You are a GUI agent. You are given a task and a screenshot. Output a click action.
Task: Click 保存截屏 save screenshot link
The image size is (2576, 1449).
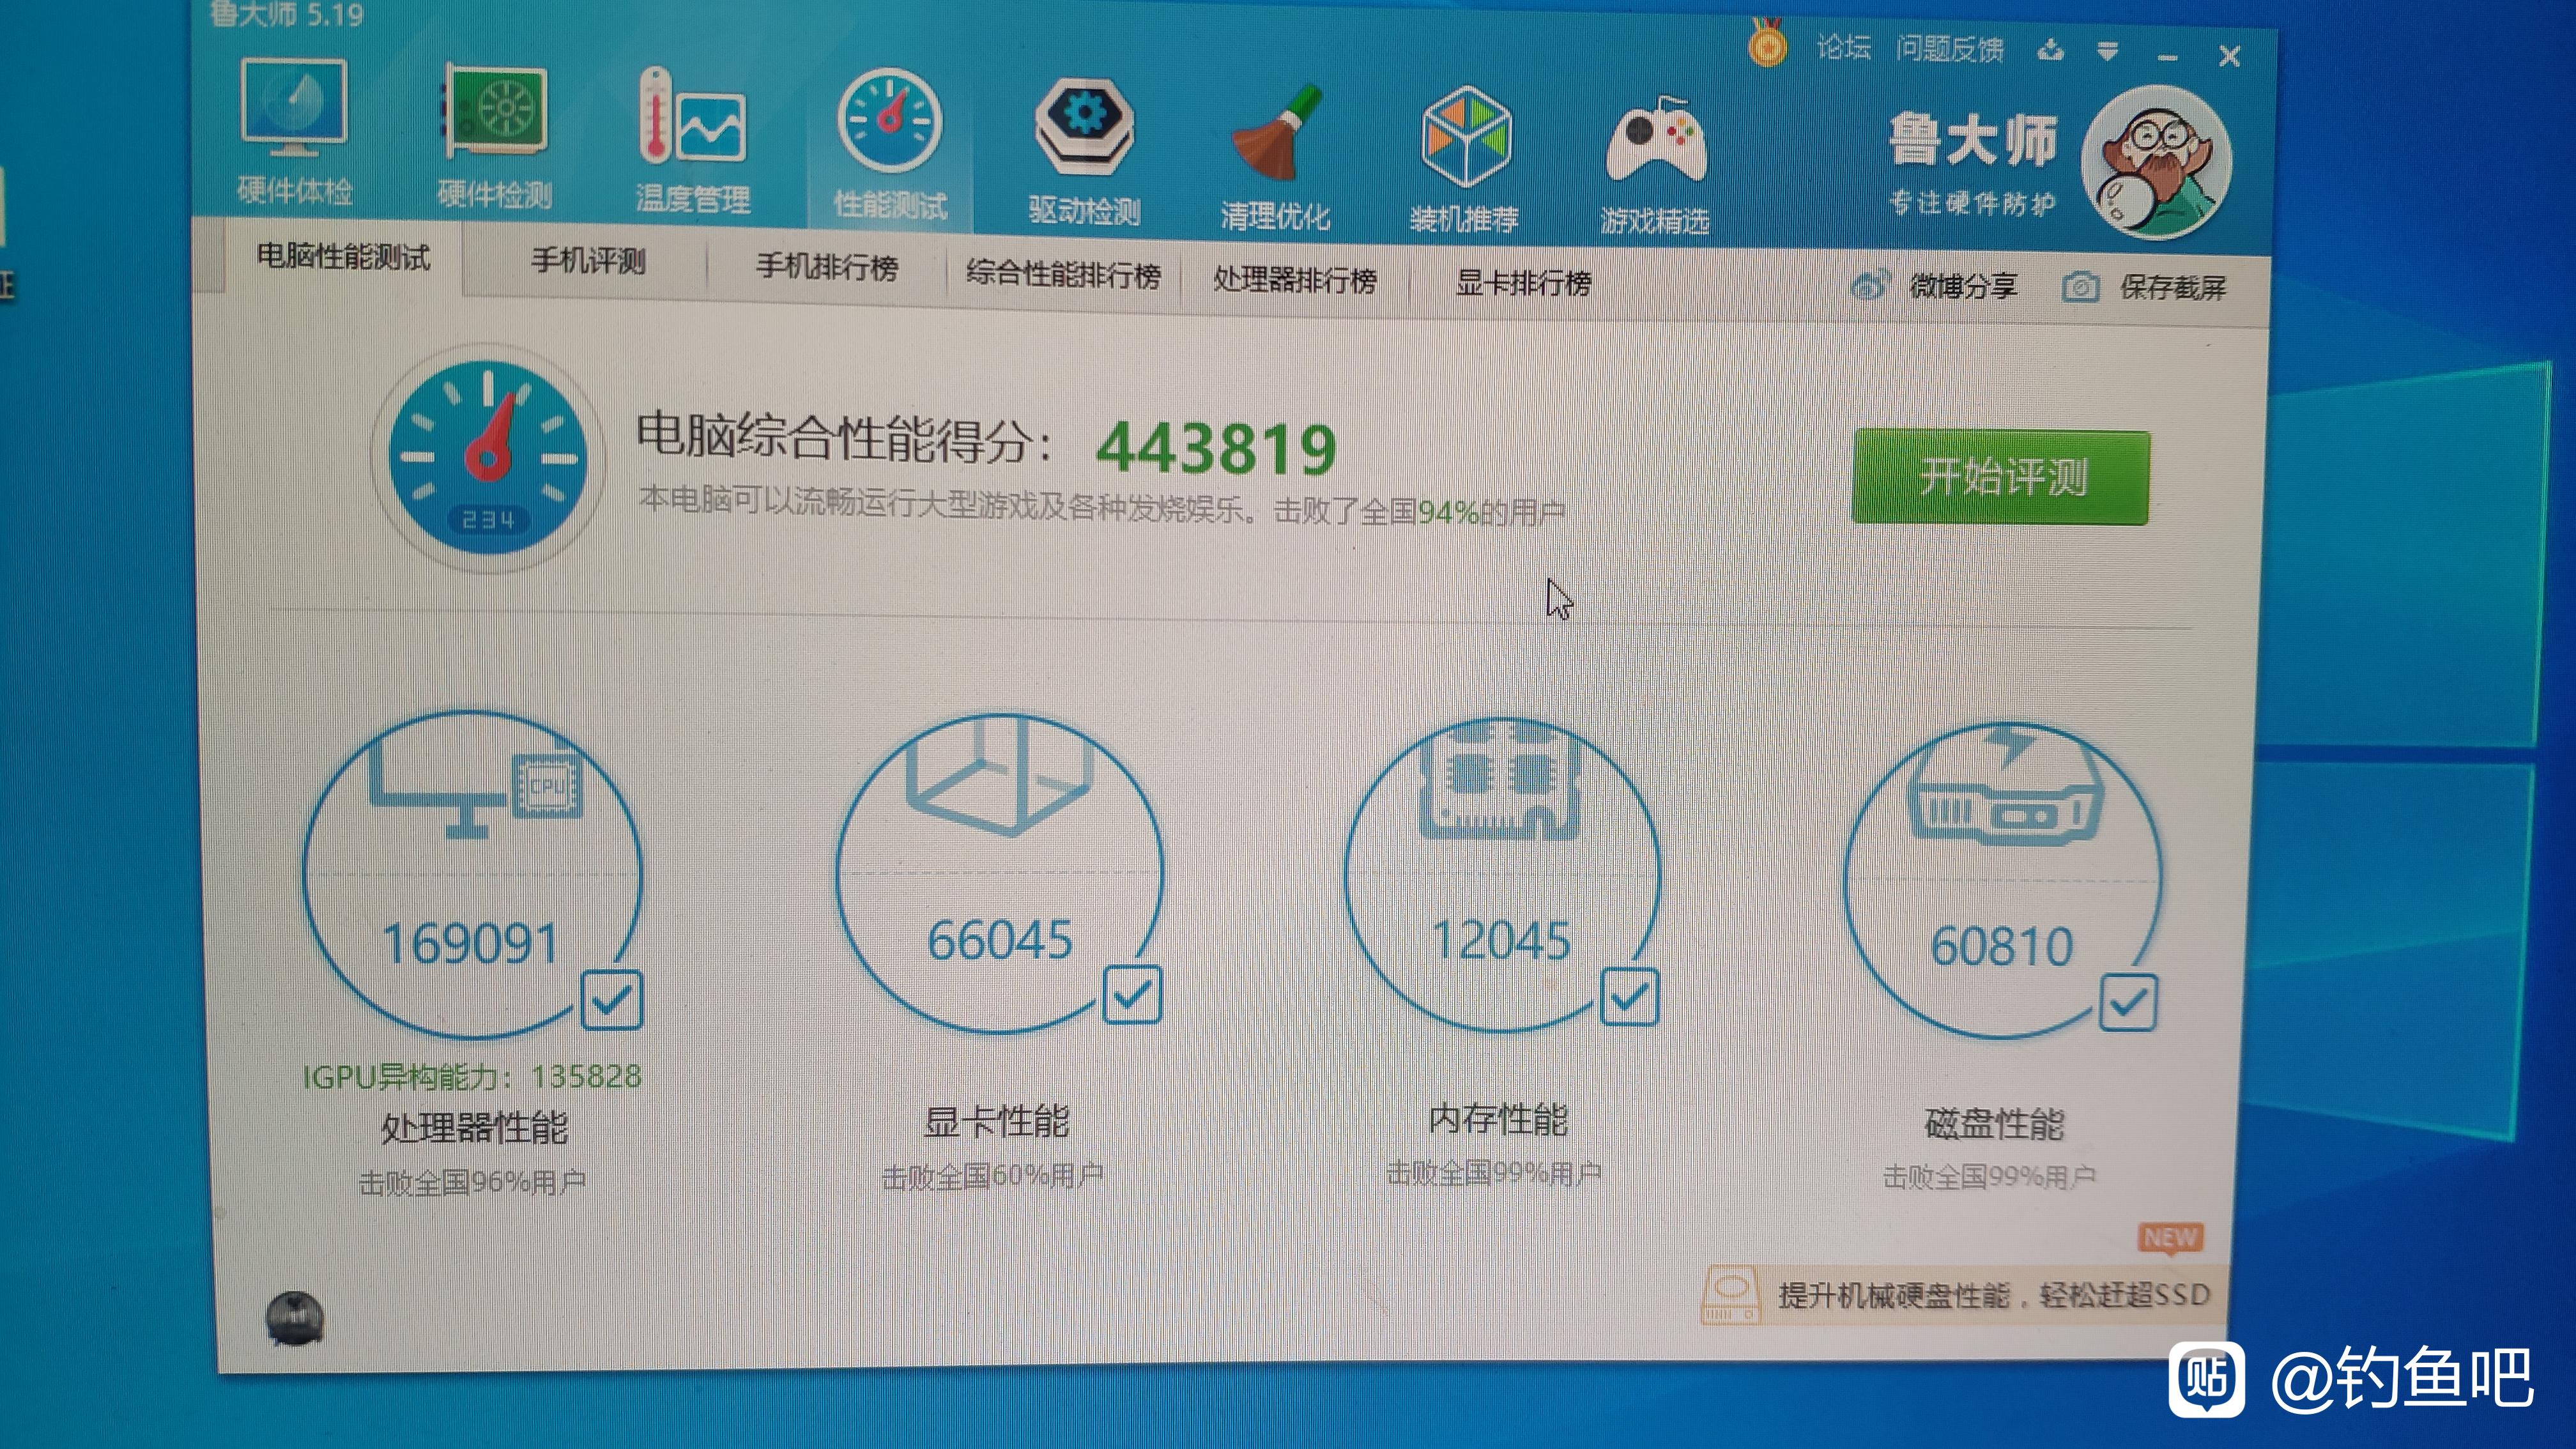pyautogui.click(x=2173, y=288)
